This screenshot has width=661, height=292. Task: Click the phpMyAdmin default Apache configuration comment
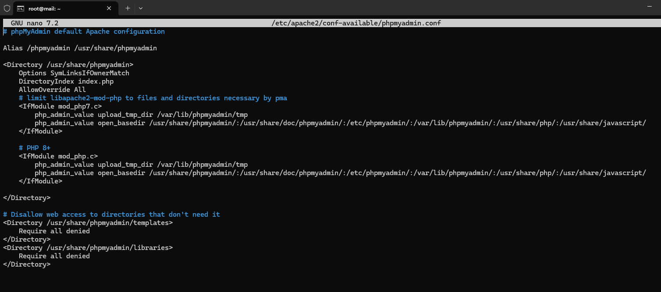84,32
